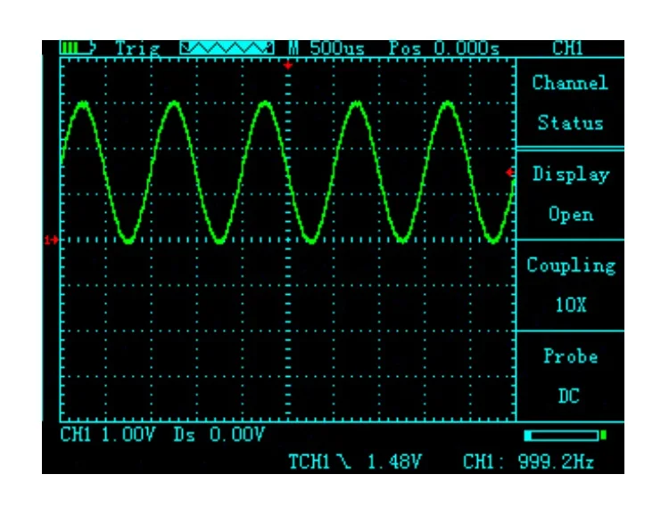
Task: Click the red channel 1 ground marker
Action: [51, 241]
